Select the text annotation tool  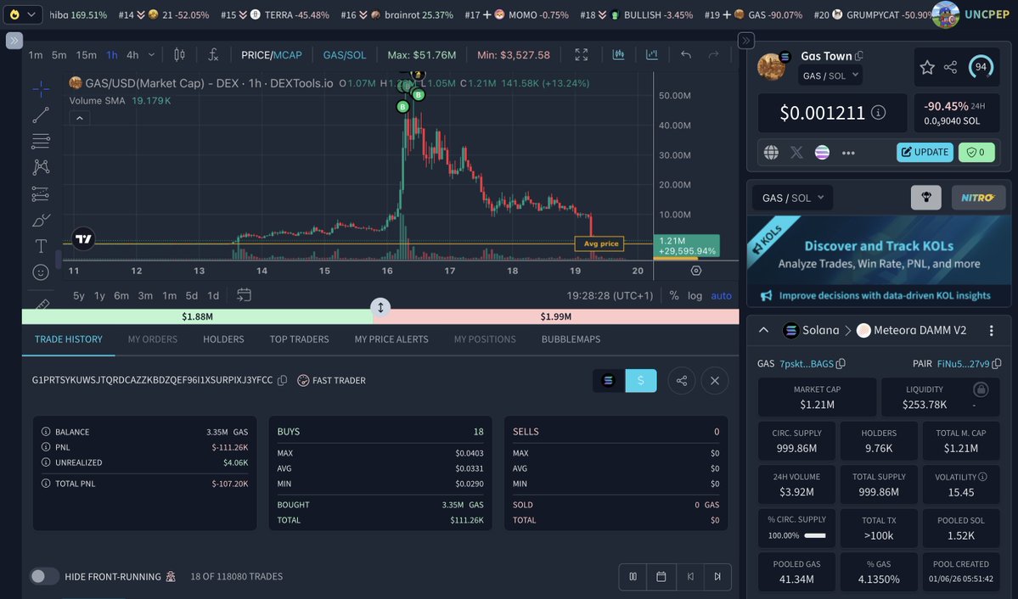40,246
